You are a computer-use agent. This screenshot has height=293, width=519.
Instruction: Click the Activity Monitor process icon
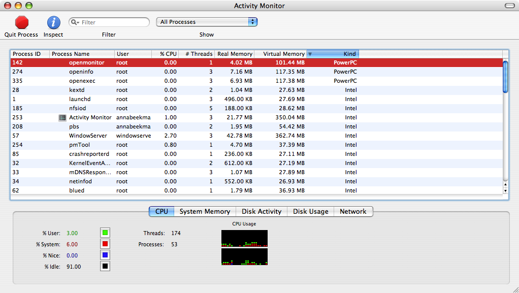click(x=62, y=117)
